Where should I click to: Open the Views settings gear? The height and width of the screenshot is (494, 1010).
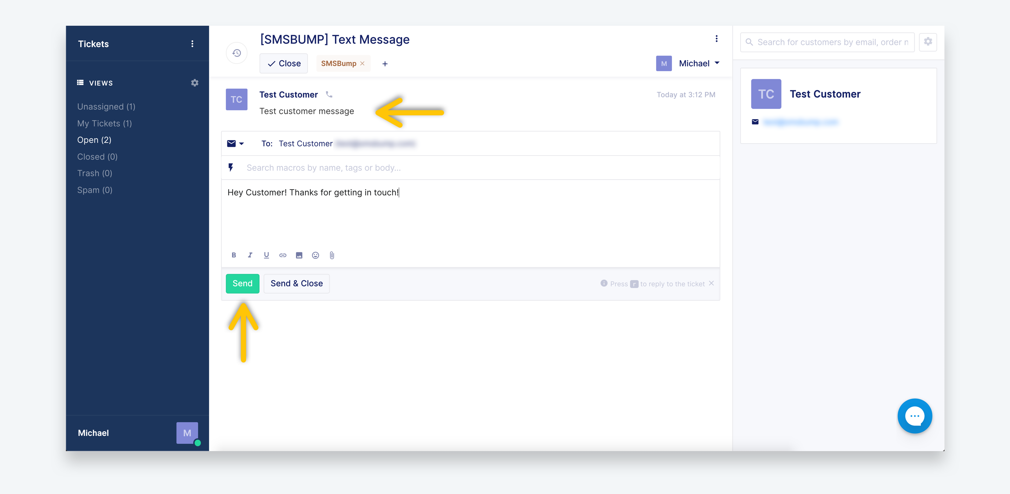(x=195, y=83)
